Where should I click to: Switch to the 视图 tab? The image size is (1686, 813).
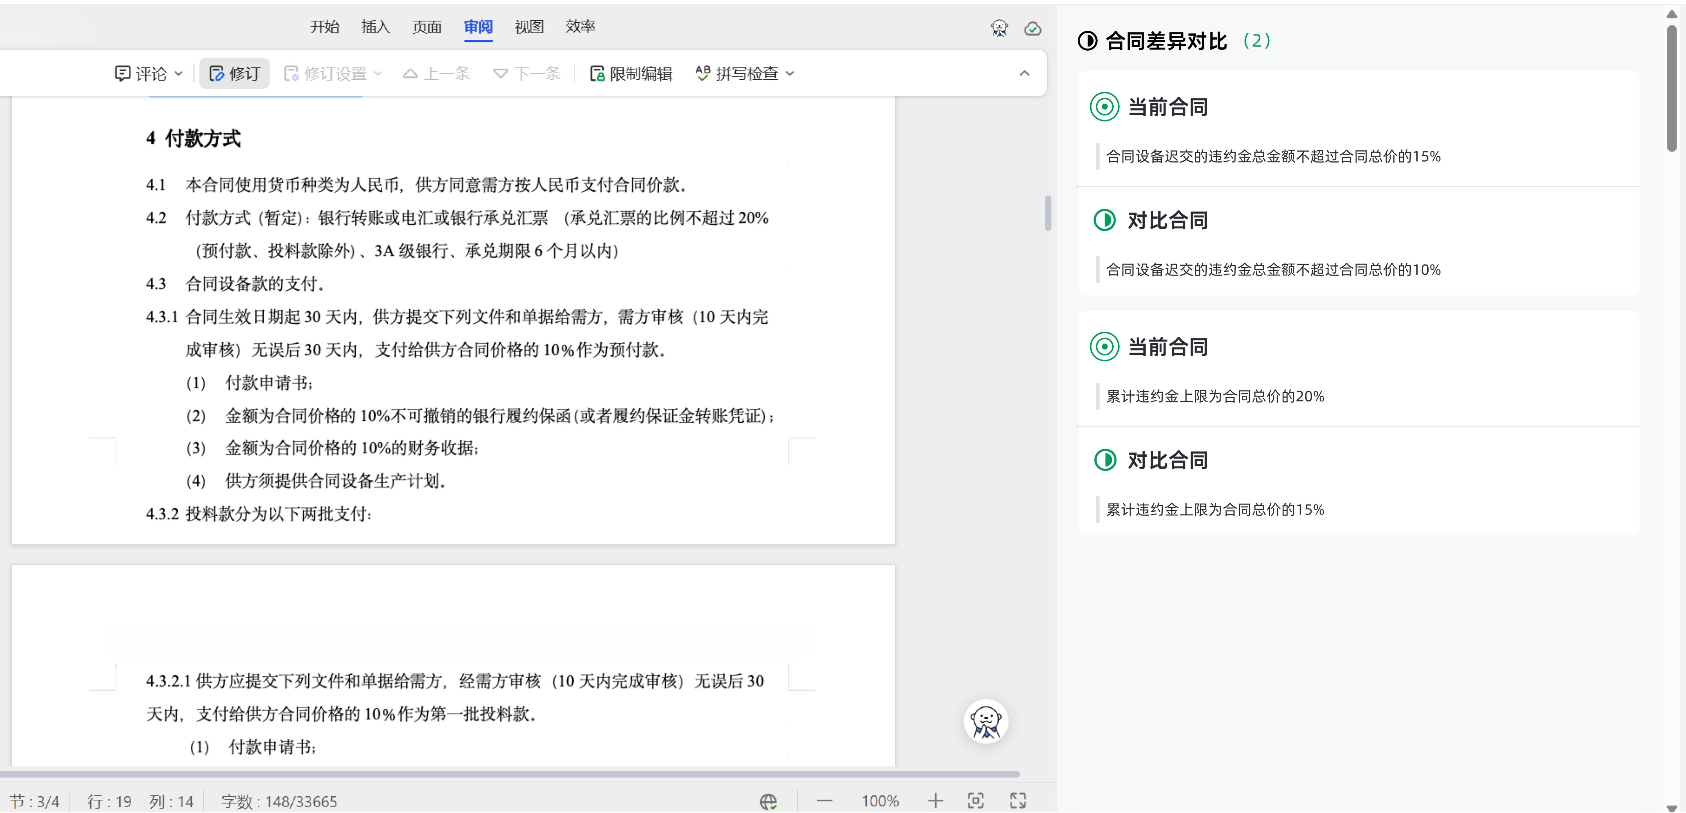(x=529, y=27)
